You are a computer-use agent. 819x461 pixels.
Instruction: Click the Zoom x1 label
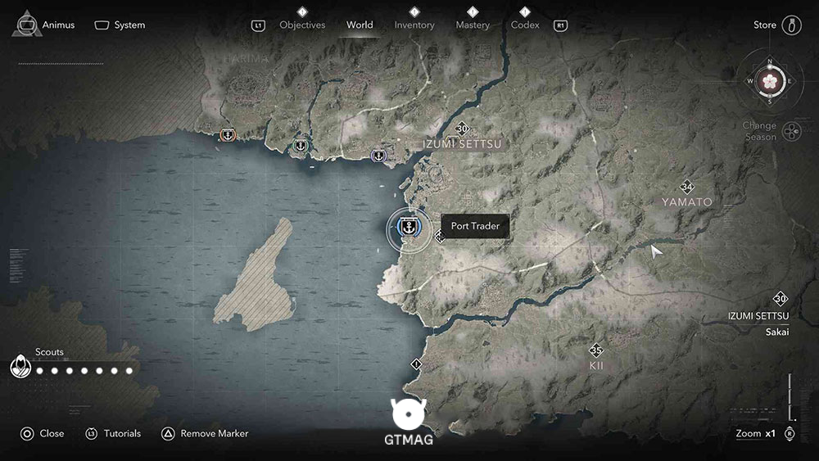point(755,433)
